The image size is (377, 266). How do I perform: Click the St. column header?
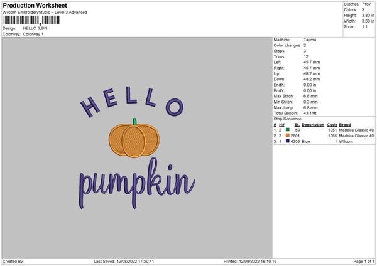coord(297,124)
